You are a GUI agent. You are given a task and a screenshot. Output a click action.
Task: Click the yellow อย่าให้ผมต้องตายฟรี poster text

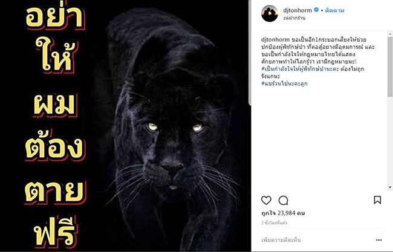tap(55, 125)
